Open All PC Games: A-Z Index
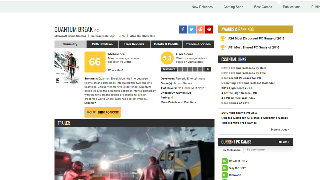320x180 pixels. click(238, 98)
